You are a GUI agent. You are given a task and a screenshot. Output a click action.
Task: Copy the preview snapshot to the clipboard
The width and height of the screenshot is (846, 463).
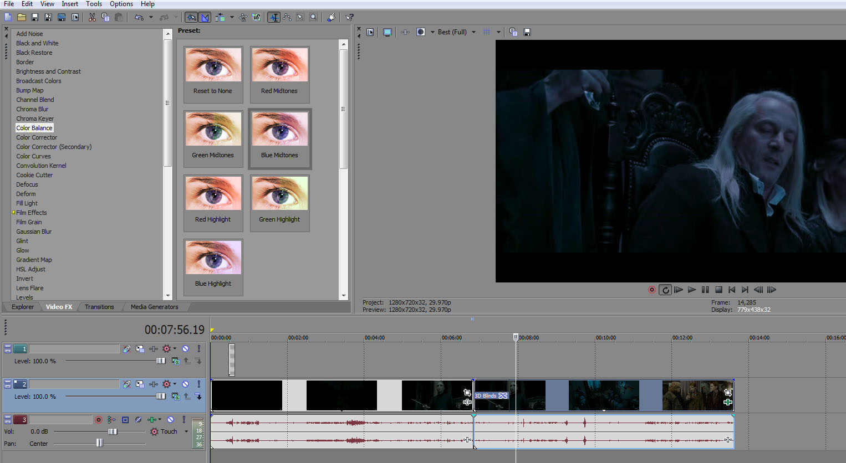coord(513,32)
